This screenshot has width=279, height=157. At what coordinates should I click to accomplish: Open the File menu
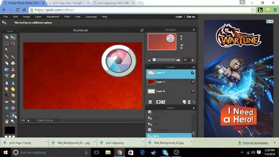6,17
